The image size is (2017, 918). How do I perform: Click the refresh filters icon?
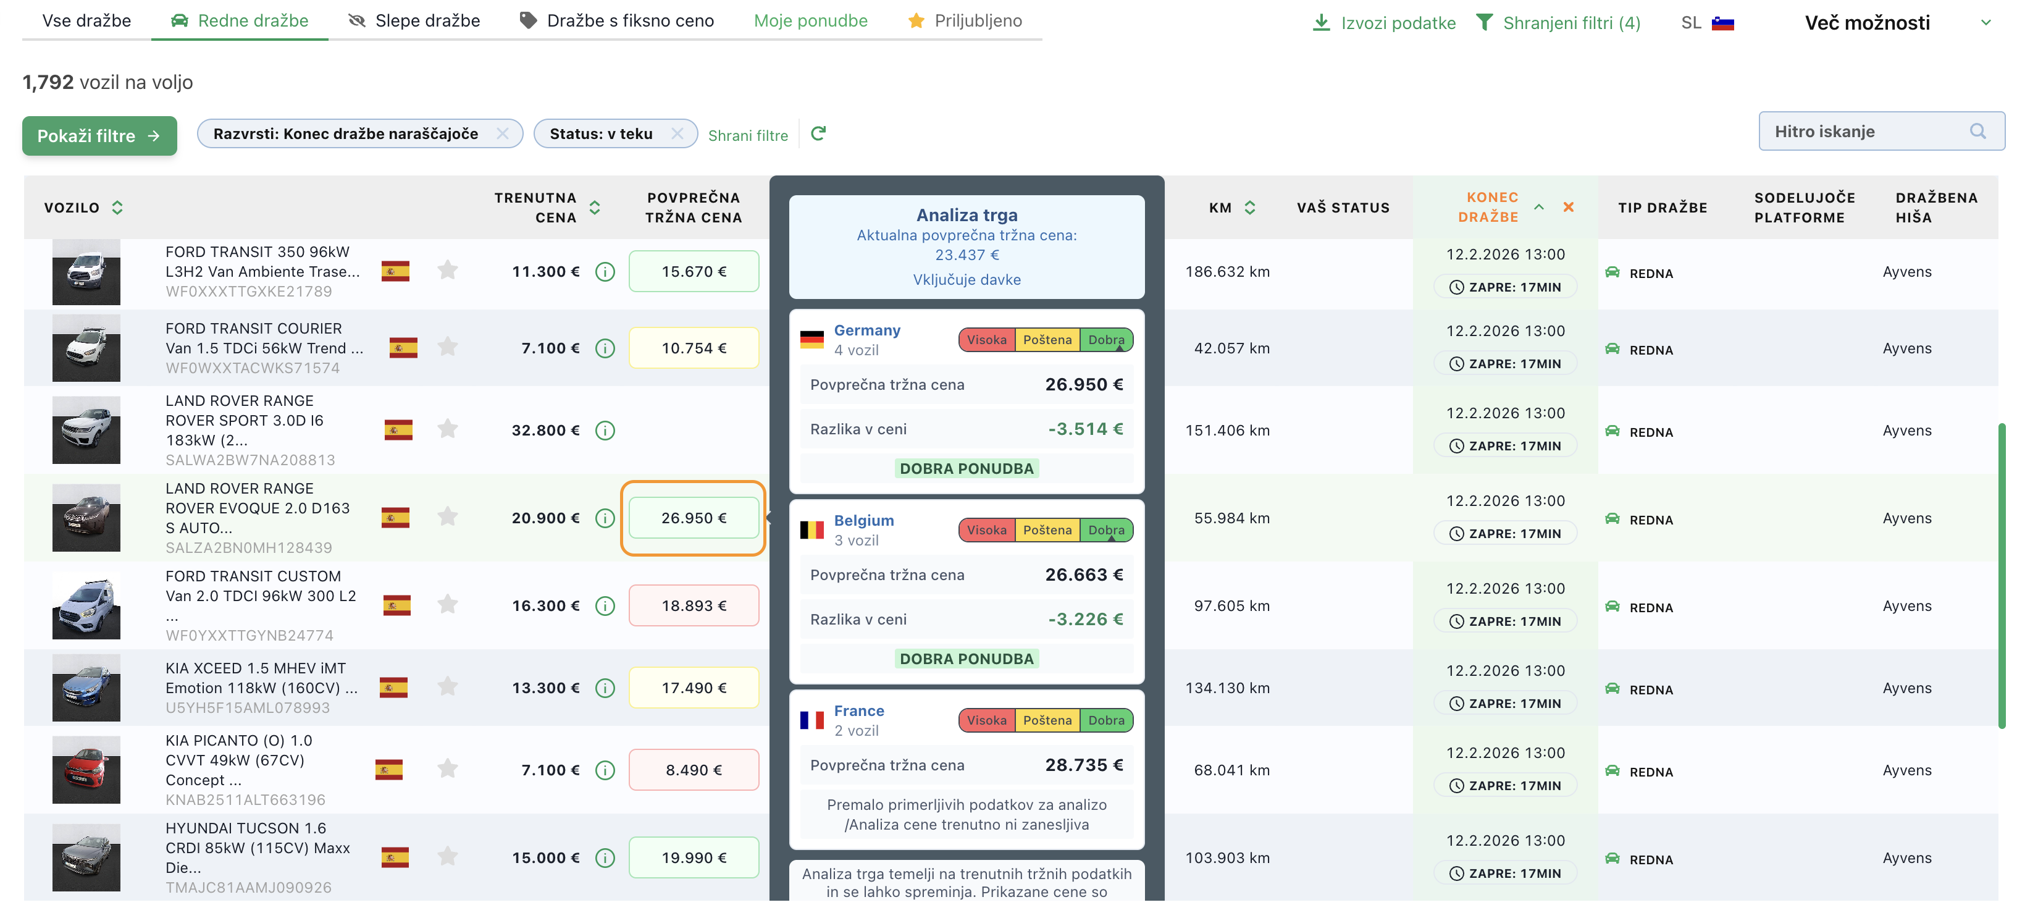click(818, 134)
